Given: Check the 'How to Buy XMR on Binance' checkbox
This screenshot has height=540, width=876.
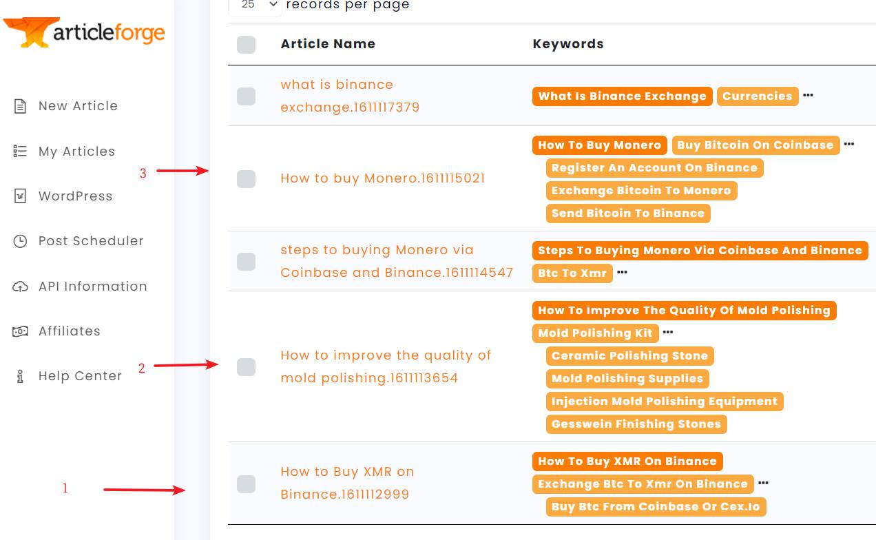Looking at the screenshot, I should [x=246, y=484].
